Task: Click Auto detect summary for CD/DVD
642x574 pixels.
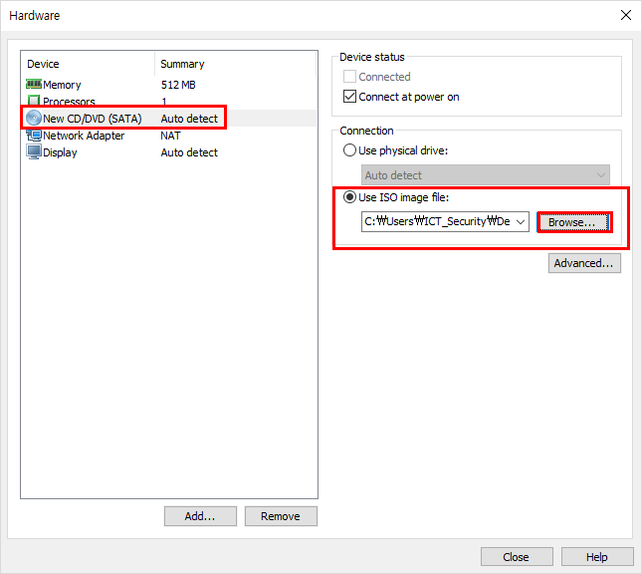Action: tap(189, 119)
